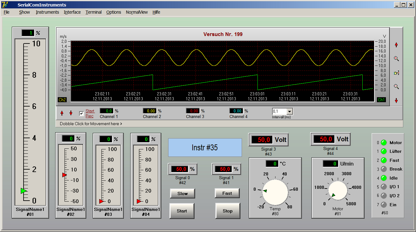
Task: Toggle the Lüfter LED indicator
Action: [384, 152]
